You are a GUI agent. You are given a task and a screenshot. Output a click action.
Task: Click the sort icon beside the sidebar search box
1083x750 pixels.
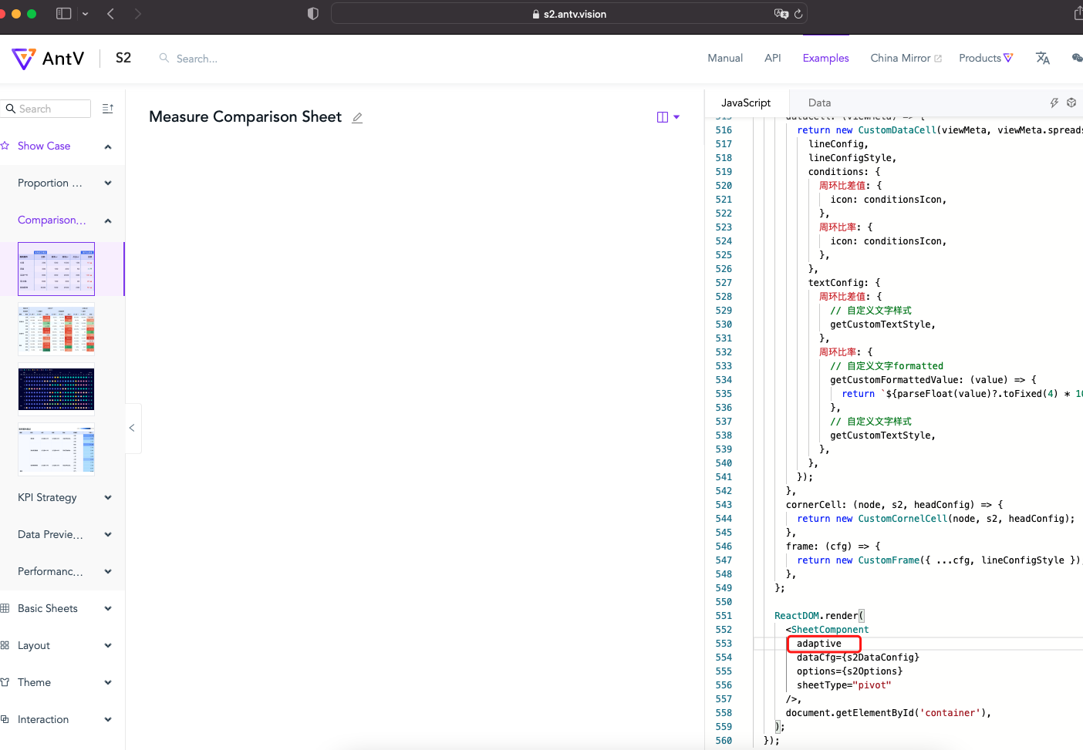(x=107, y=108)
